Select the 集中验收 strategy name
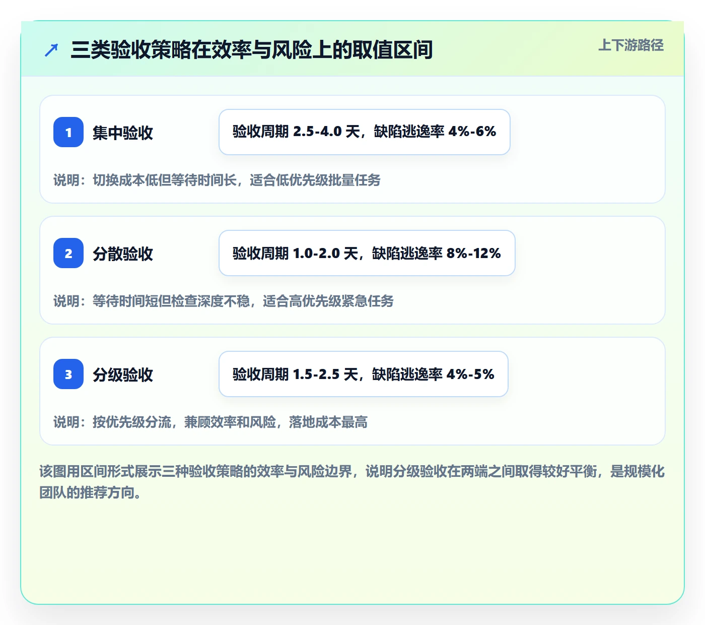 [123, 133]
